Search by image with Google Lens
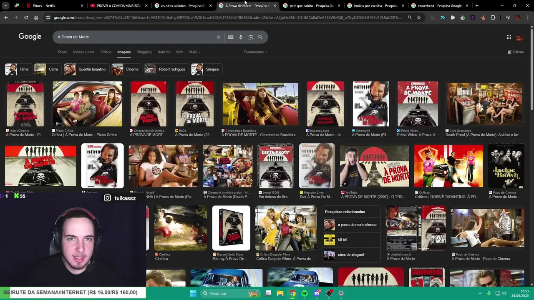Image resolution: width=534 pixels, height=300 pixels. (x=251, y=37)
